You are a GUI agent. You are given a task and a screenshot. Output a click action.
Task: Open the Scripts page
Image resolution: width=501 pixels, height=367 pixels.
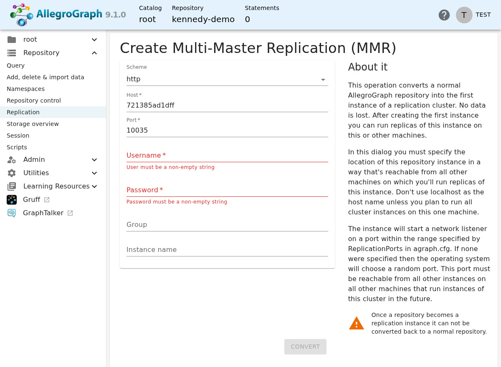(53, 147)
